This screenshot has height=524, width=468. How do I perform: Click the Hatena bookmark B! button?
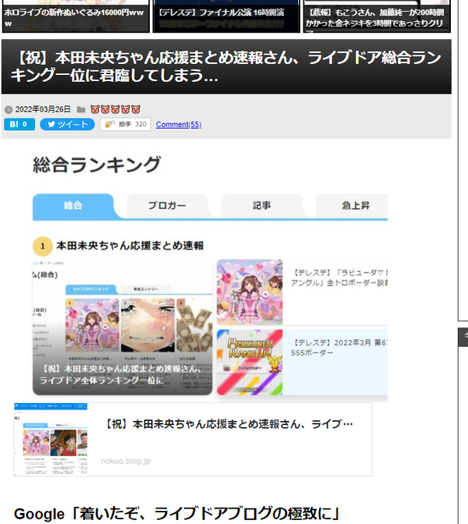click(19, 124)
